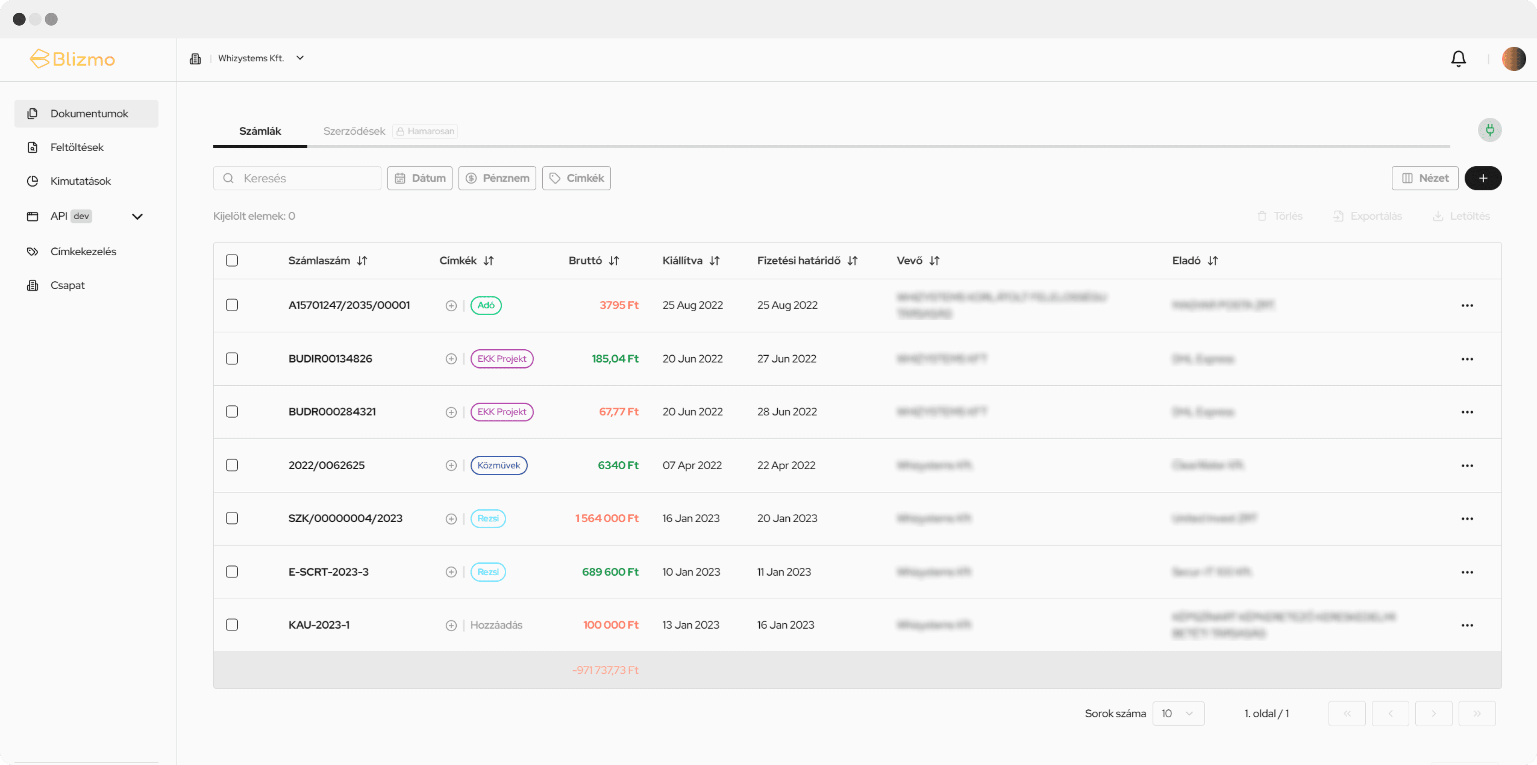Viewport: 1537px width, 765px height.
Task: Click the Exportálás button
Action: pos(1367,216)
